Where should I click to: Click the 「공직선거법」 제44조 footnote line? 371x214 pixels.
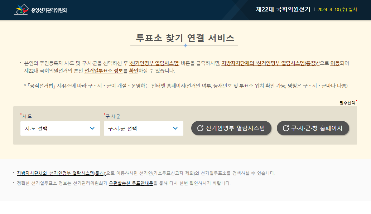pos(186,86)
